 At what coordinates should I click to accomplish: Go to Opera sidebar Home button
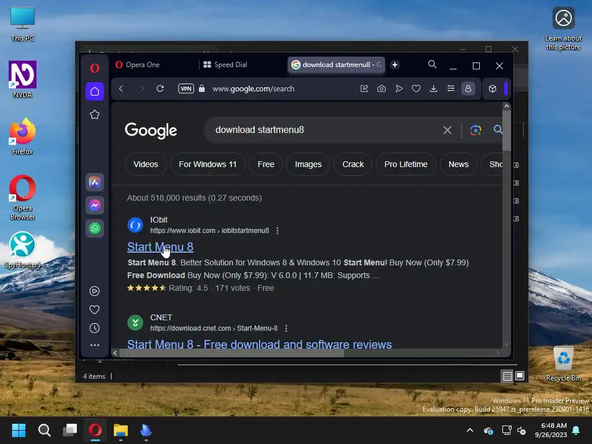click(95, 91)
